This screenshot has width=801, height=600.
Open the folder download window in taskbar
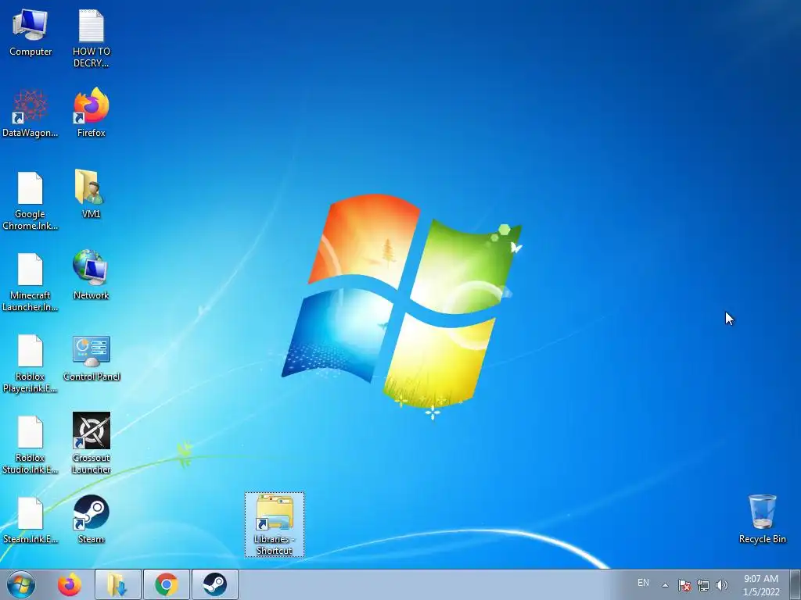118,584
